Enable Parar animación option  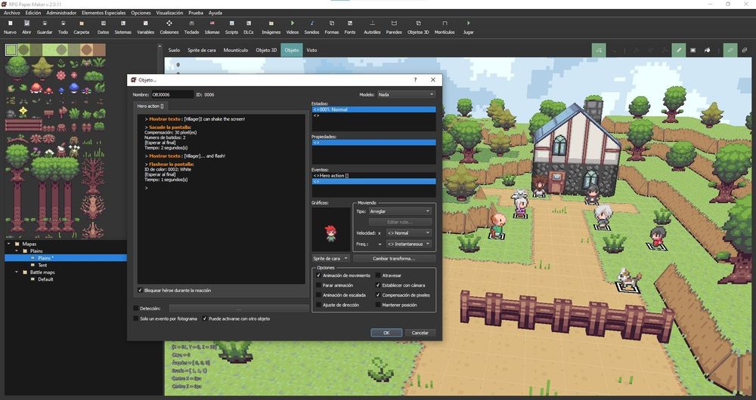click(x=319, y=285)
